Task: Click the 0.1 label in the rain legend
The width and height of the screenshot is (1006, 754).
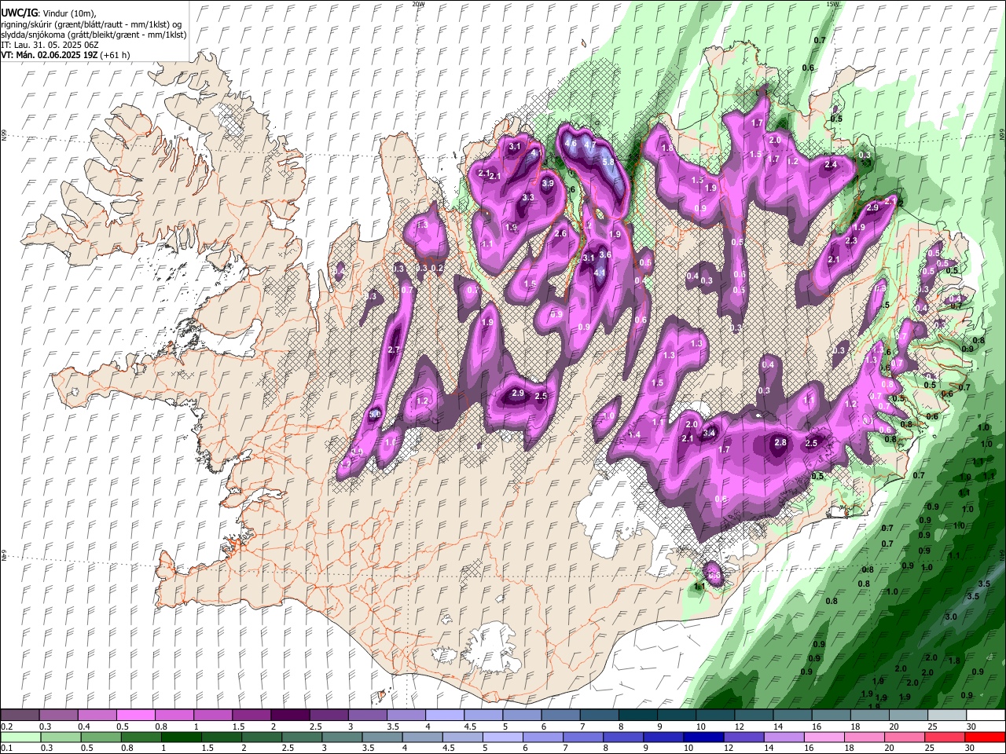Action: [6, 749]
